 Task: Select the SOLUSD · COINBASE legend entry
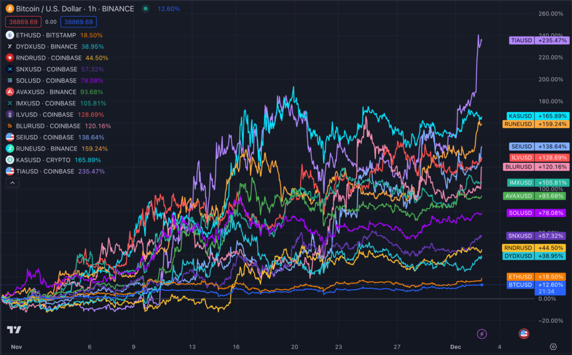[x=46, y=80]
